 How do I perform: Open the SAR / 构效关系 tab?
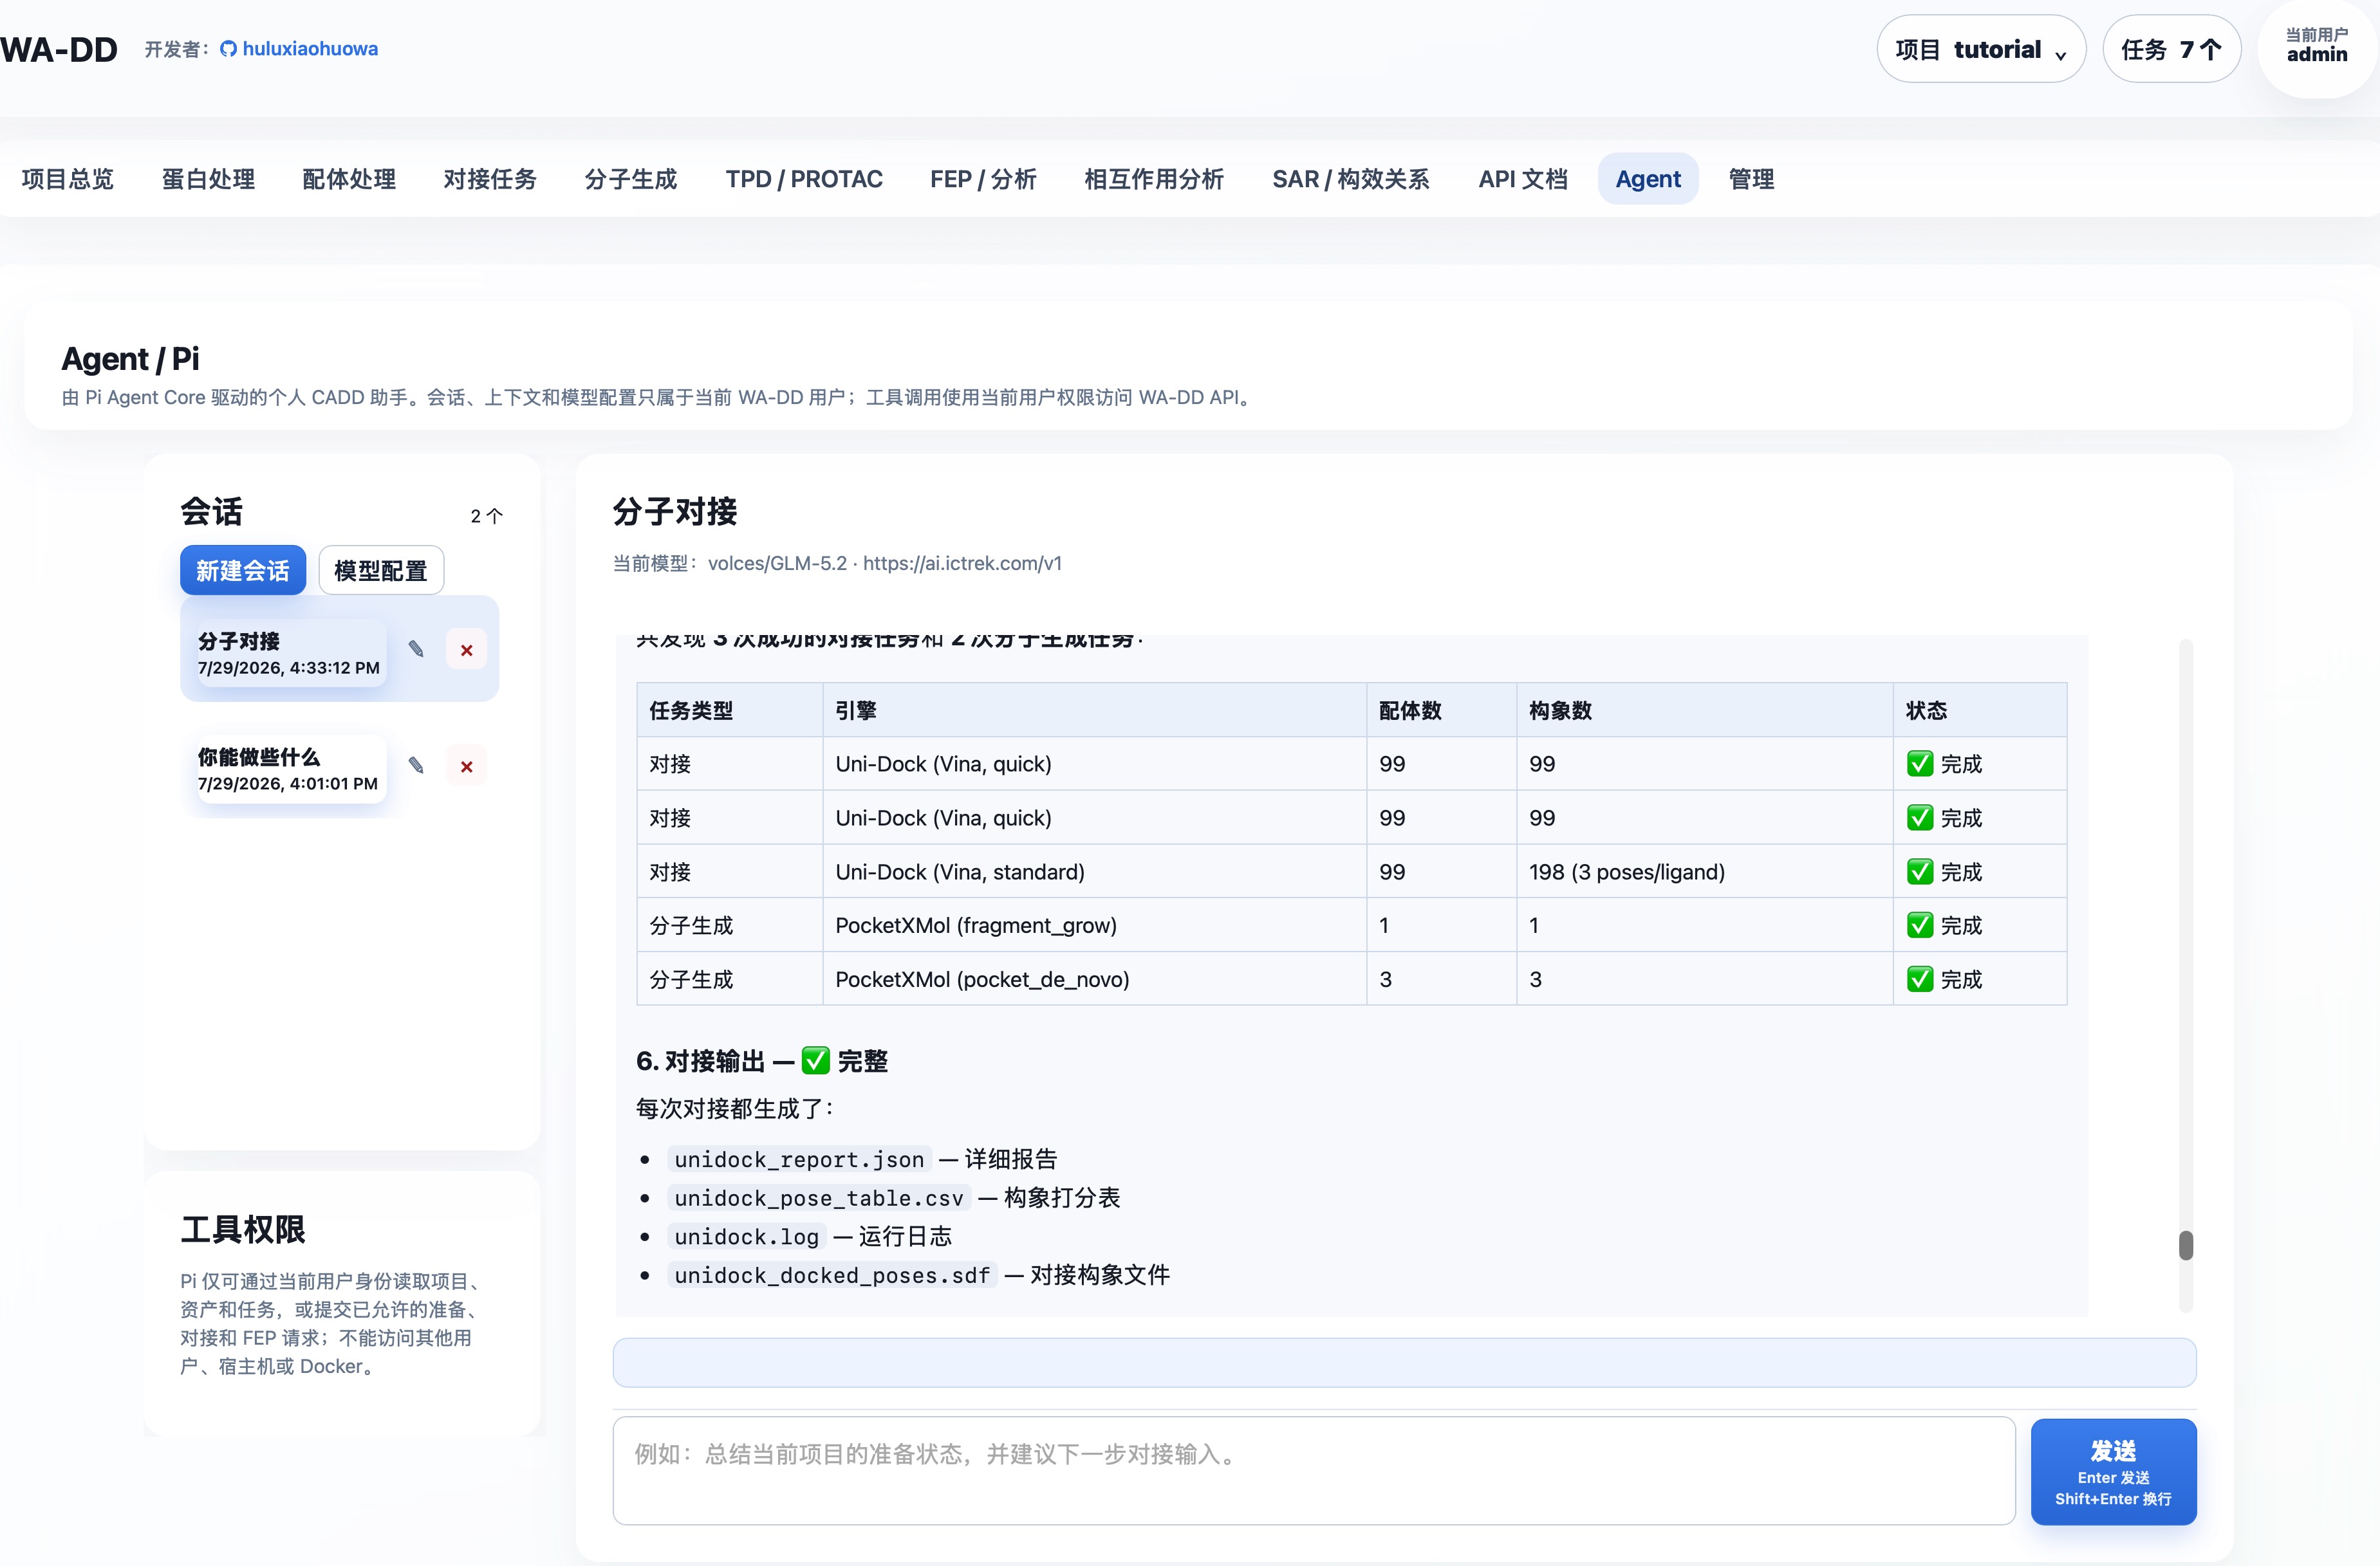[x=1350, y=179]
